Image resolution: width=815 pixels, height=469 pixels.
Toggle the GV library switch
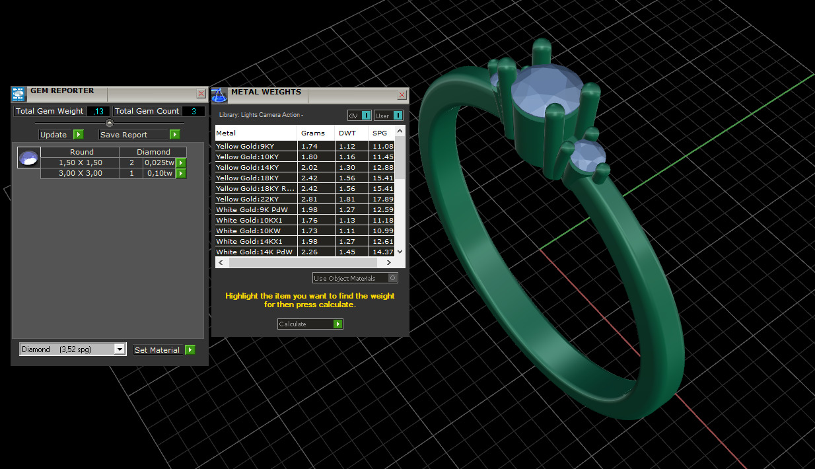(x=360, y=116)
